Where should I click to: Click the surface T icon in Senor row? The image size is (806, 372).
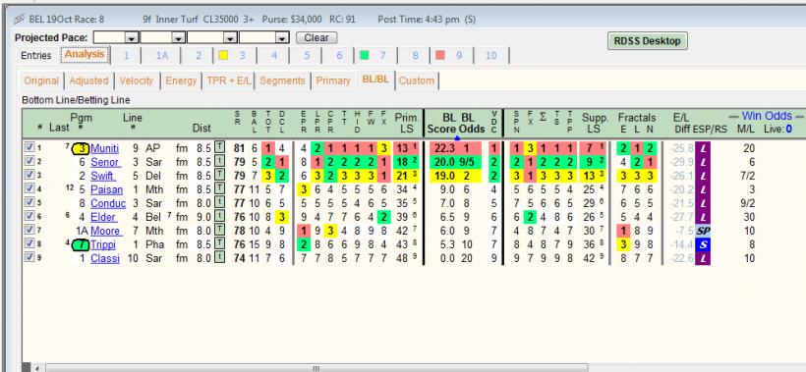pos(219,162)
